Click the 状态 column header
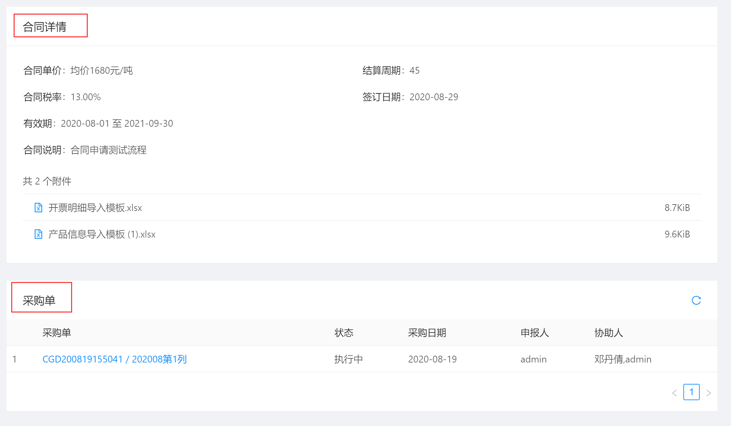The image size is (731, 426). (x=344, y=333)
